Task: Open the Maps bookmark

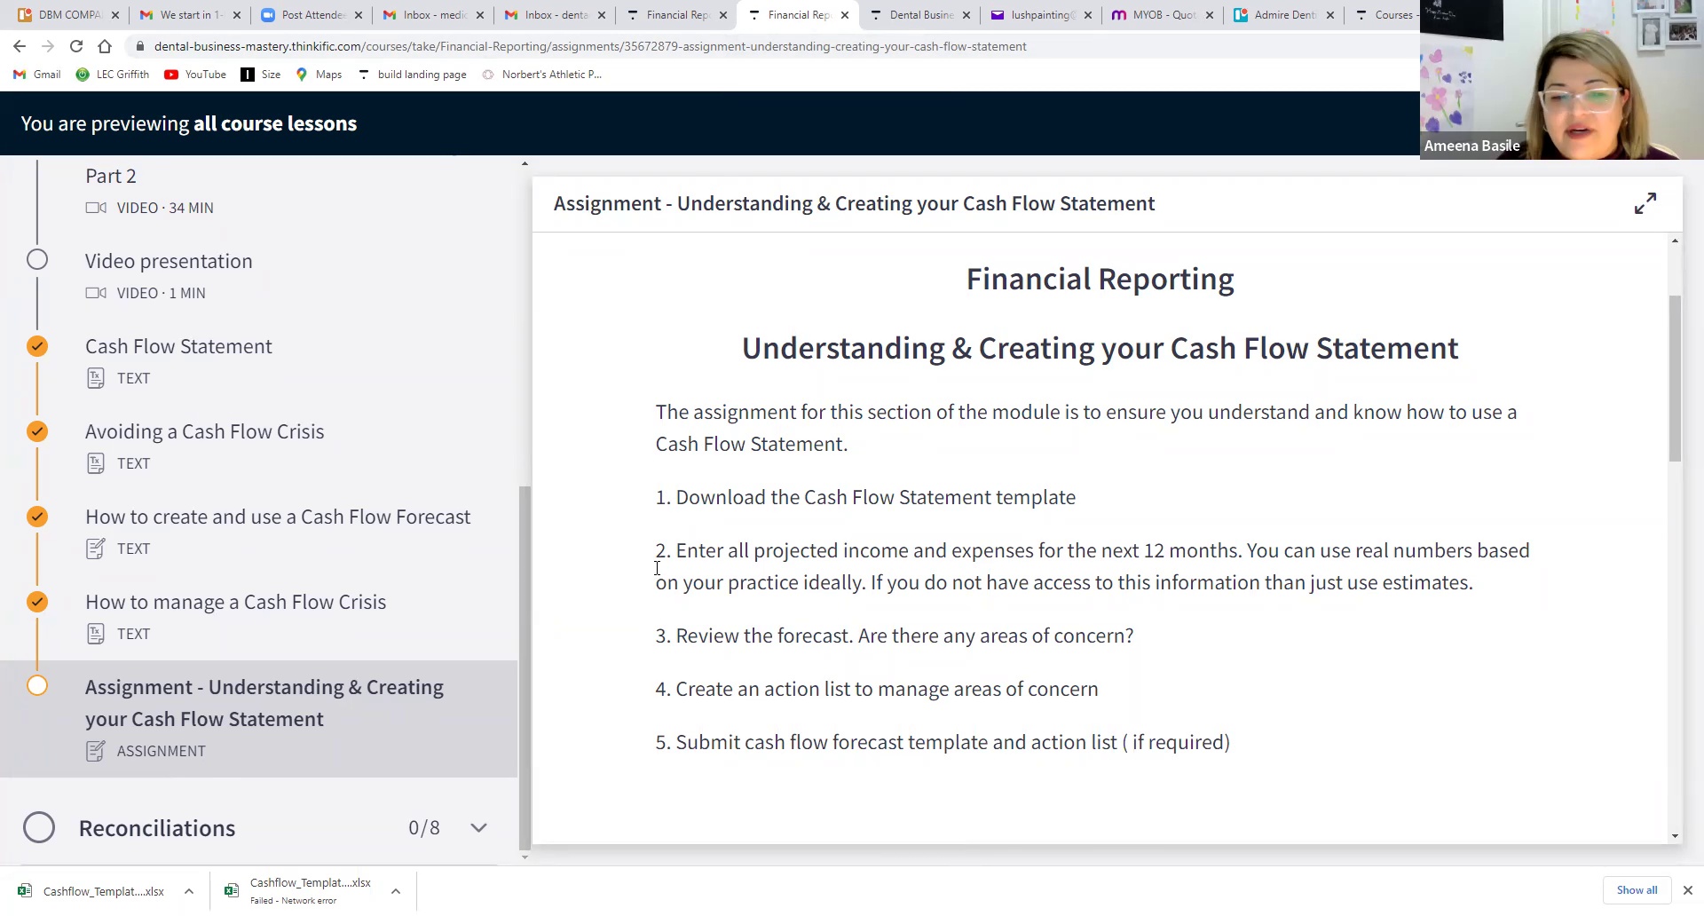Action: coord(319,75)
